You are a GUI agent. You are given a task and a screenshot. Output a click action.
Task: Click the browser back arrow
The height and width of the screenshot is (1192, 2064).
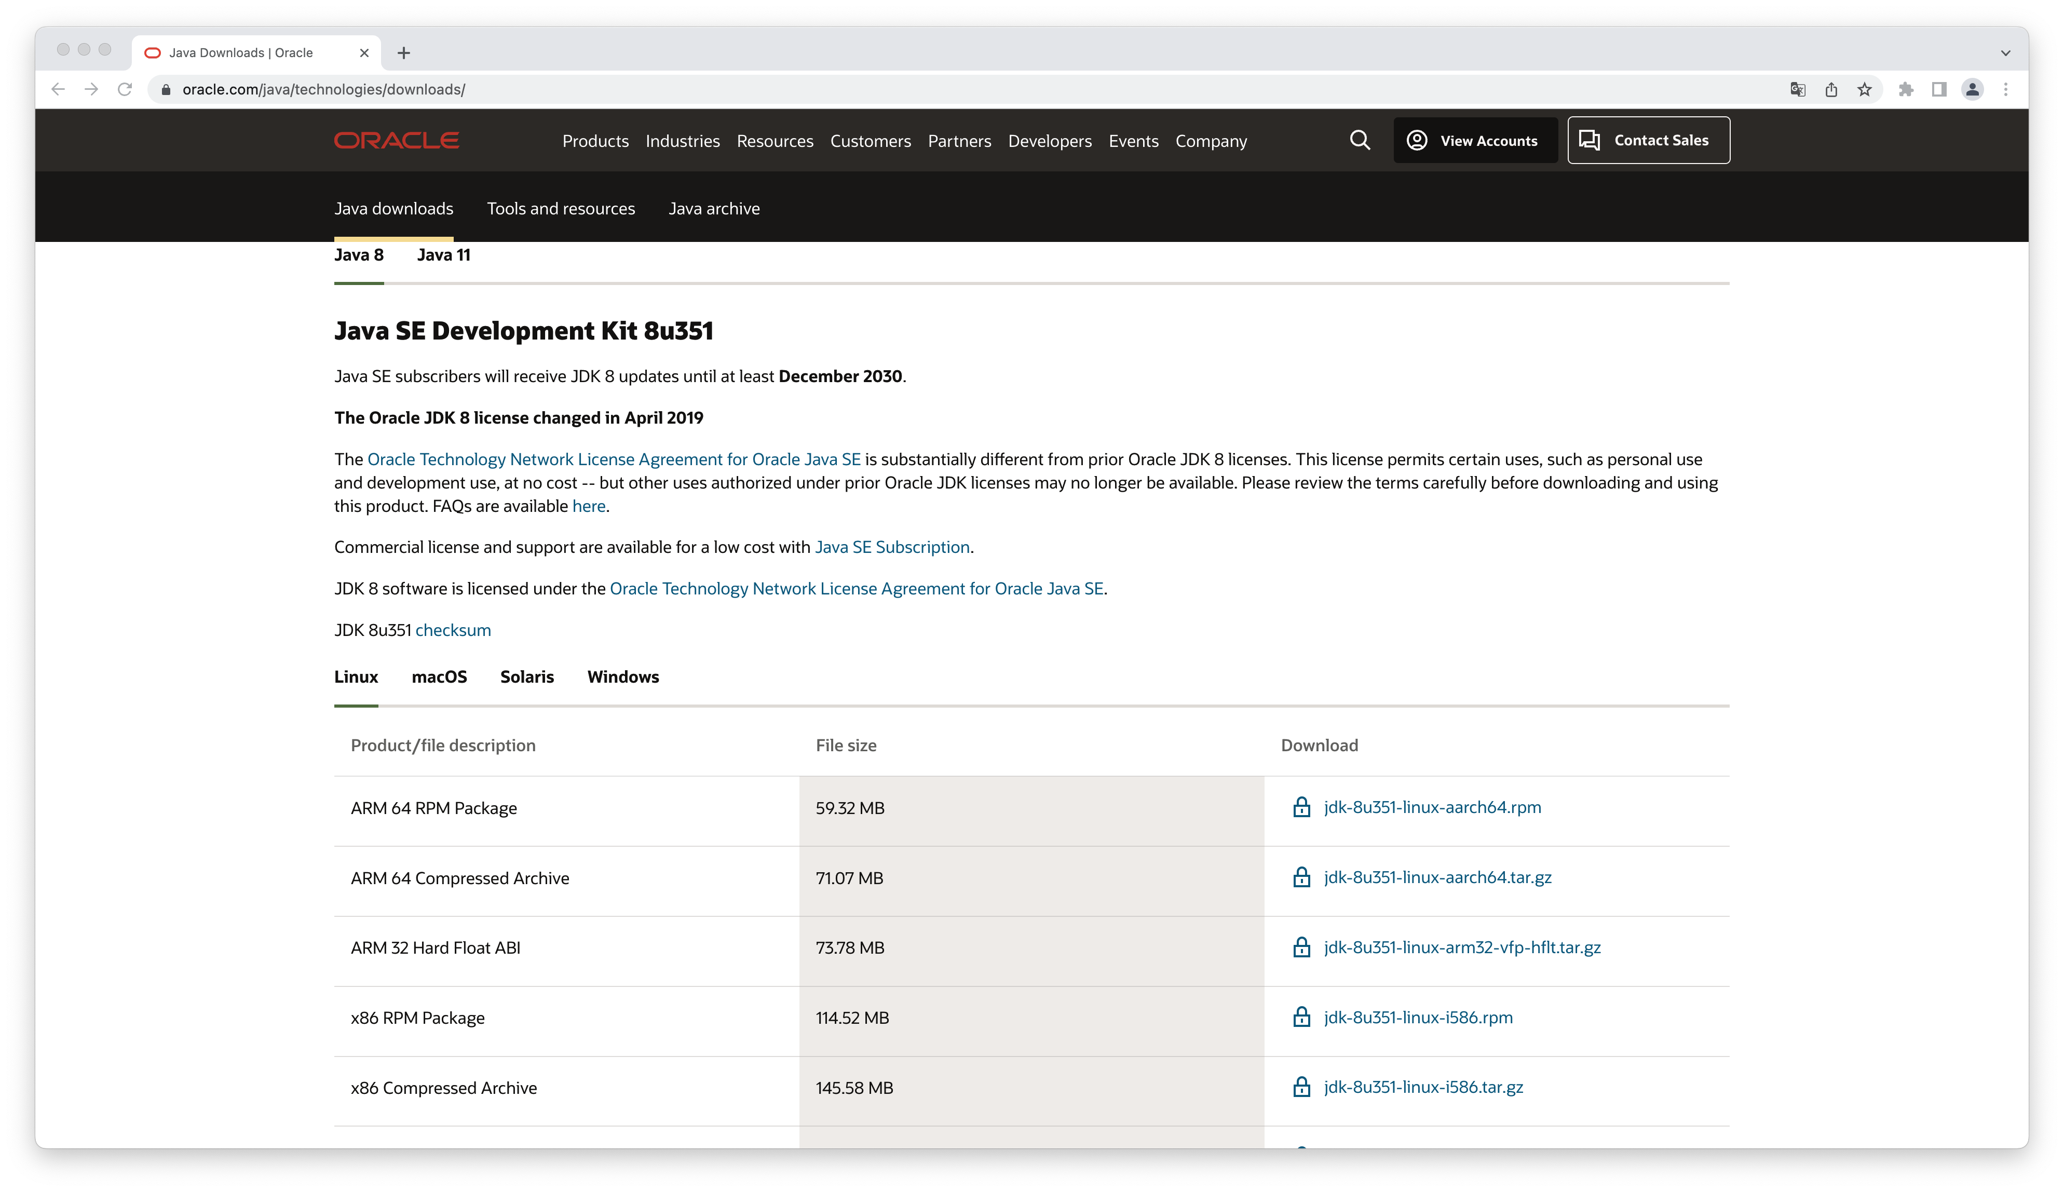click(58, 89)
